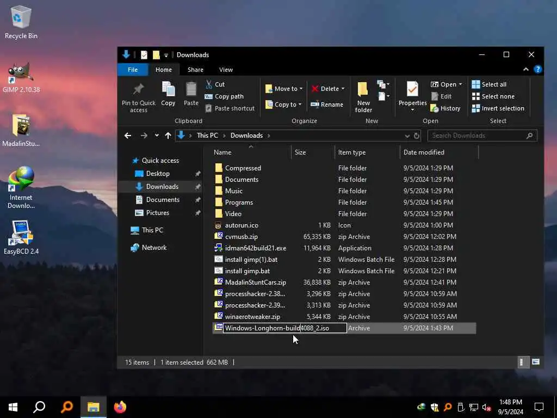Open Firefox from the taskbar
This screenshot has height=418, width=557.
click(x=120, y=407)
